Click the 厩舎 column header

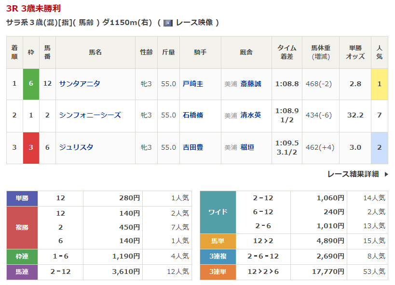(x=246, y=52)
